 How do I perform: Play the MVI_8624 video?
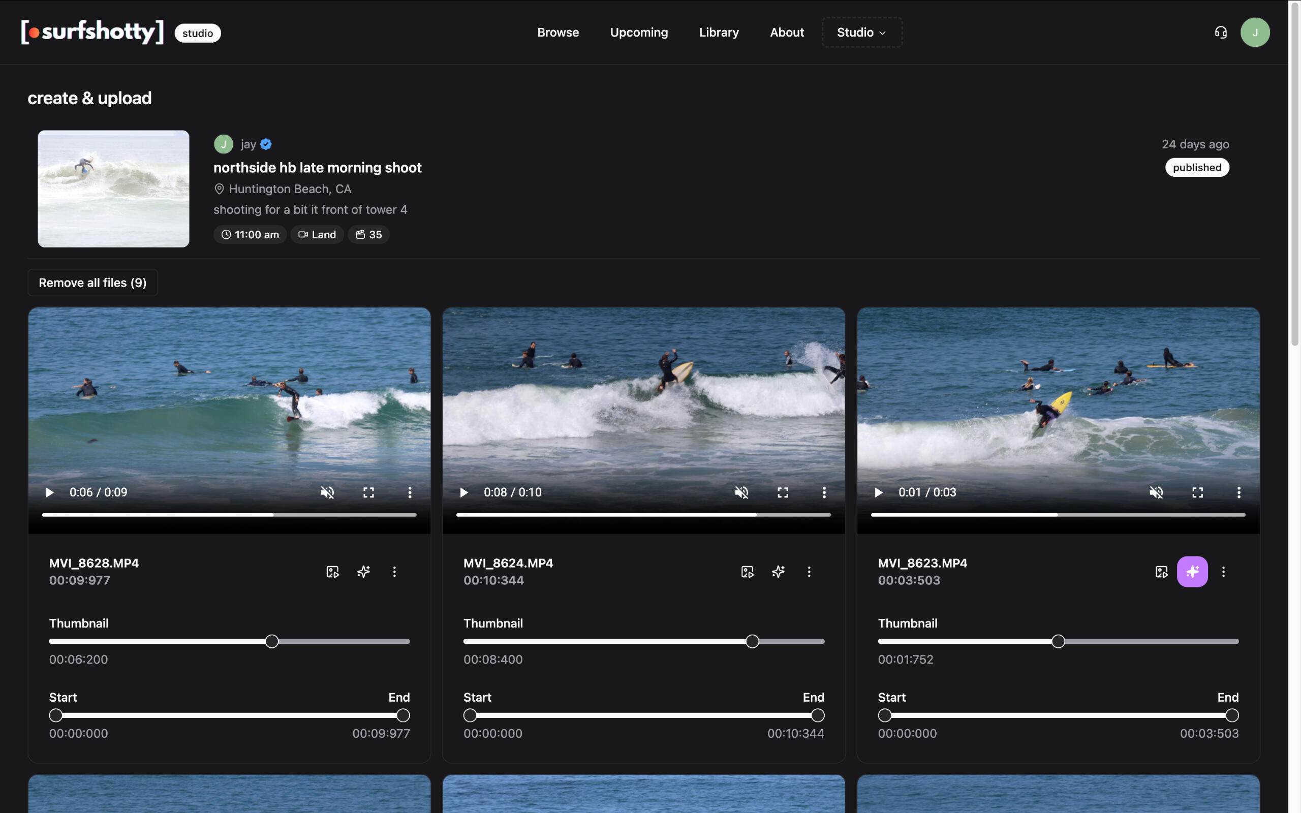pyautogui.click(x=464, y=492)
